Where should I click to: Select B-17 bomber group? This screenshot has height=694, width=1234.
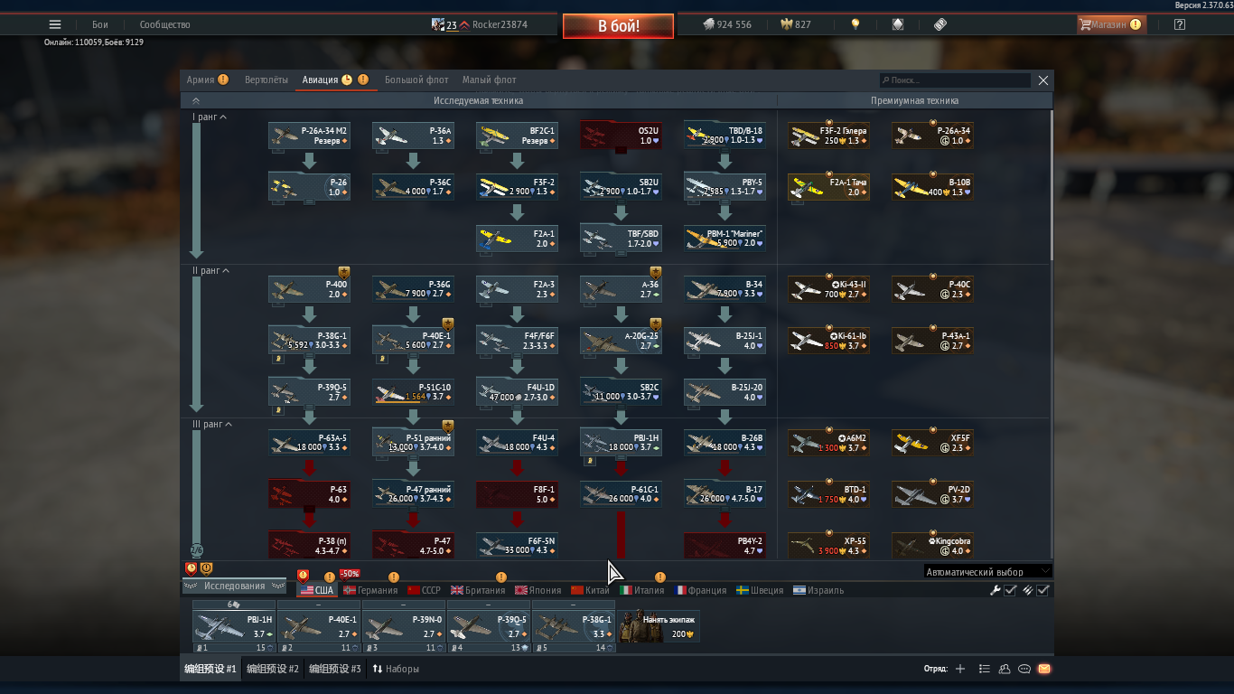pyautogui.click(x=725, y=494)
